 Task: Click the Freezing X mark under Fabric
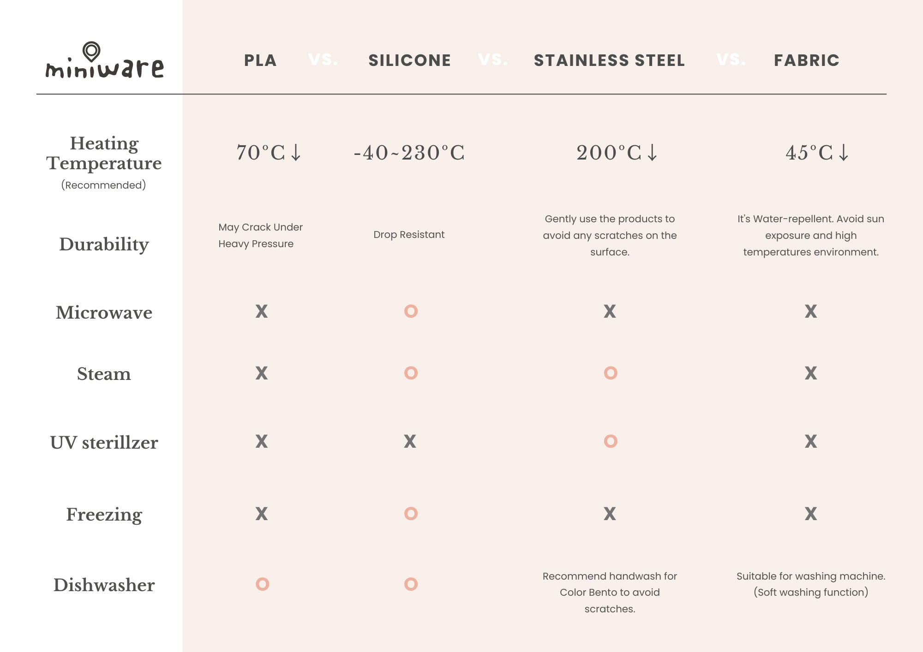click(x=810, y=514)
